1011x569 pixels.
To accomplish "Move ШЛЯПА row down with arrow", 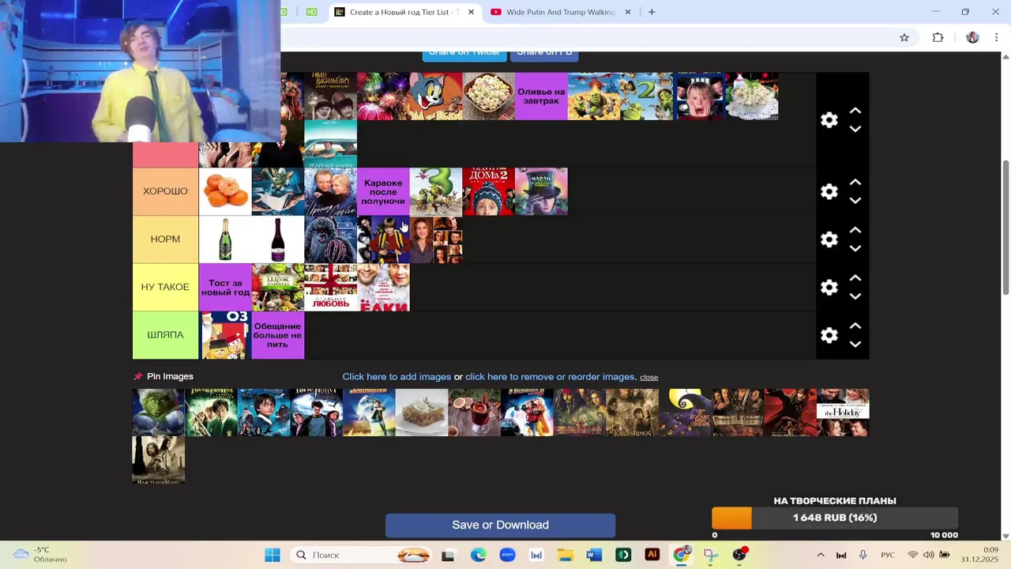I will pos(855,345).
